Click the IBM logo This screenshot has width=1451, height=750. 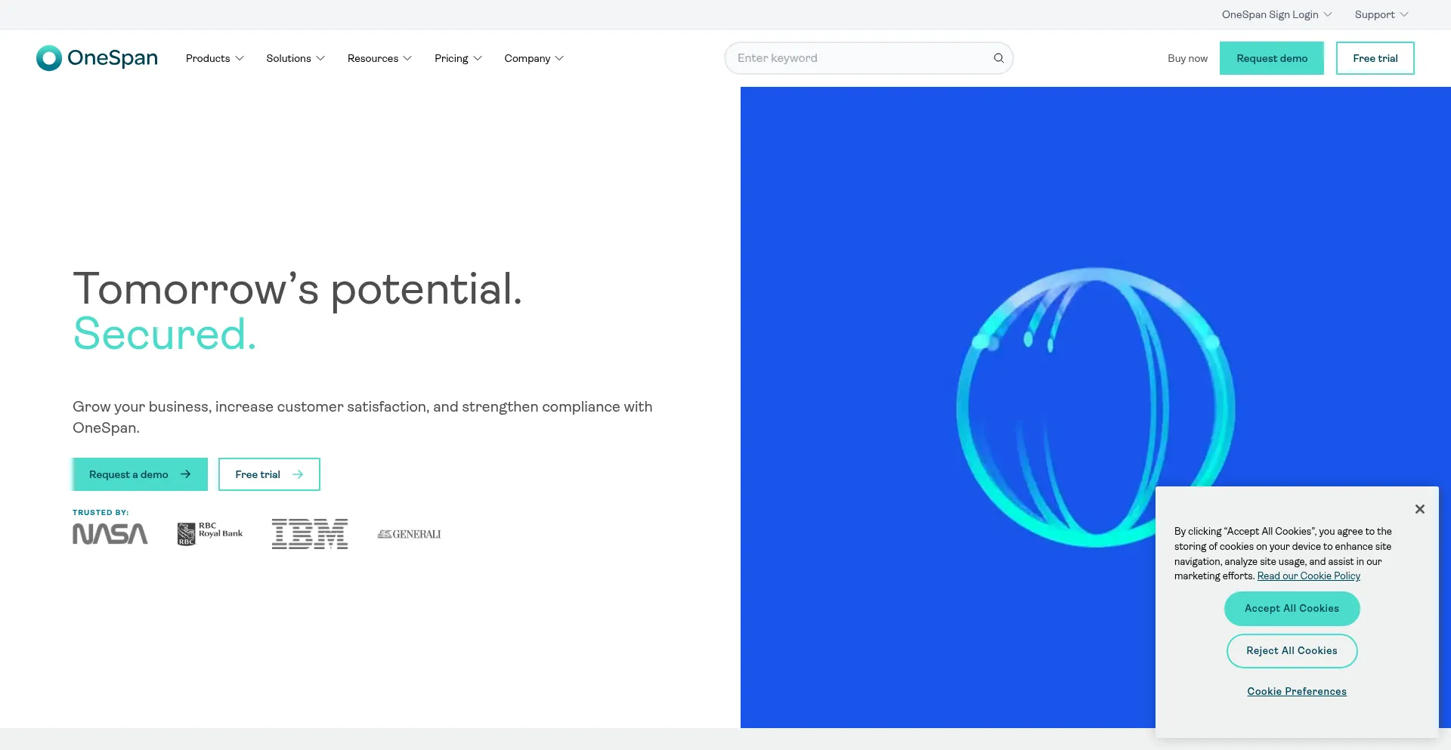[310, 534]
